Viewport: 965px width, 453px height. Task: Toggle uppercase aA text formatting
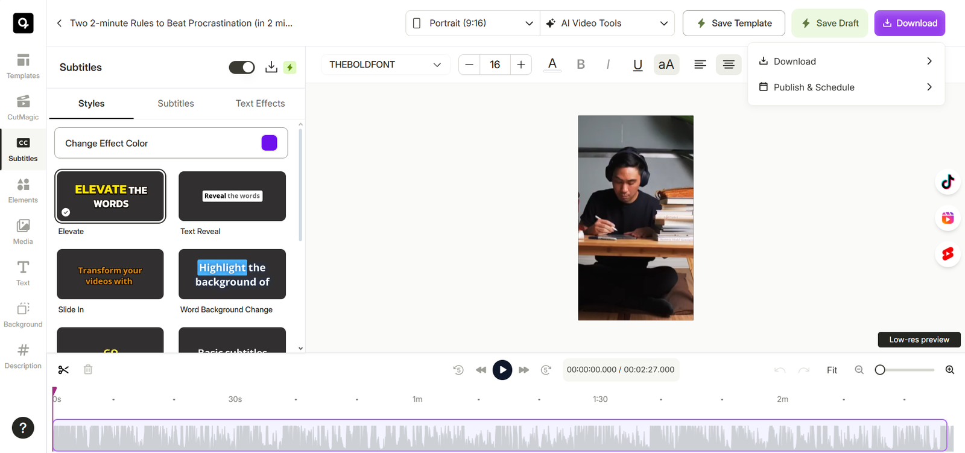666,65
